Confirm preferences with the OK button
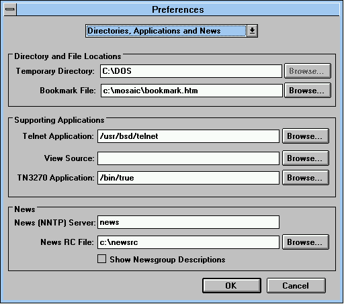344x304 pixels. 232,286
